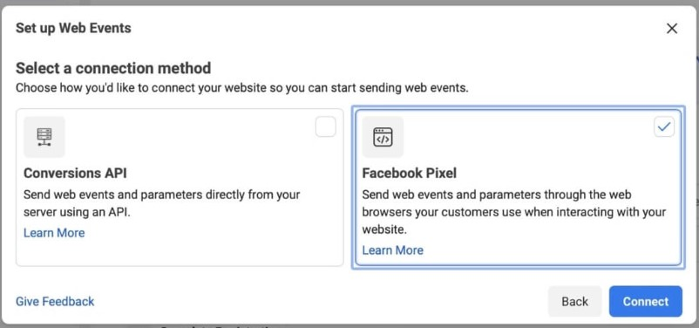Uncheck the Facebook Pixel checkbox
The height and width of the screenshot is (328, 699).
[664, 126]
